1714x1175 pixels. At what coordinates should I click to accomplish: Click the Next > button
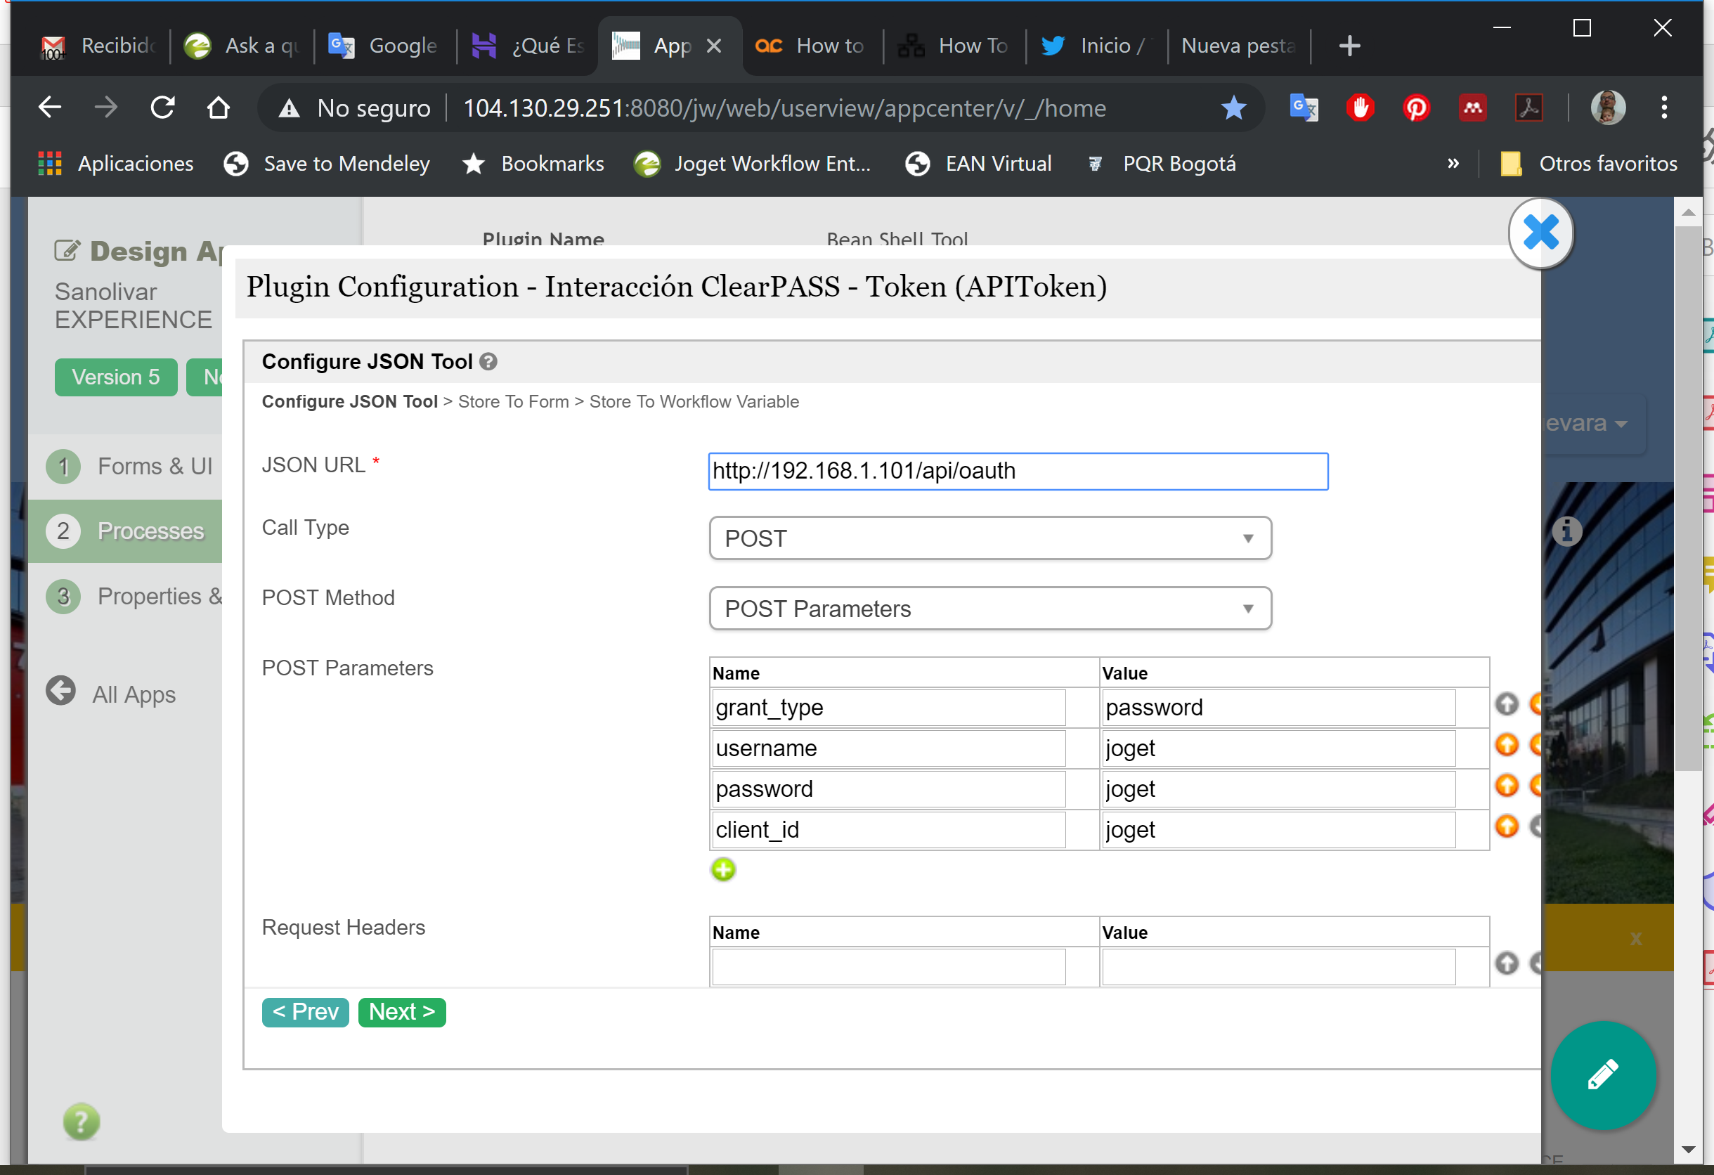pyautogui.click(x=401, y=1011)
